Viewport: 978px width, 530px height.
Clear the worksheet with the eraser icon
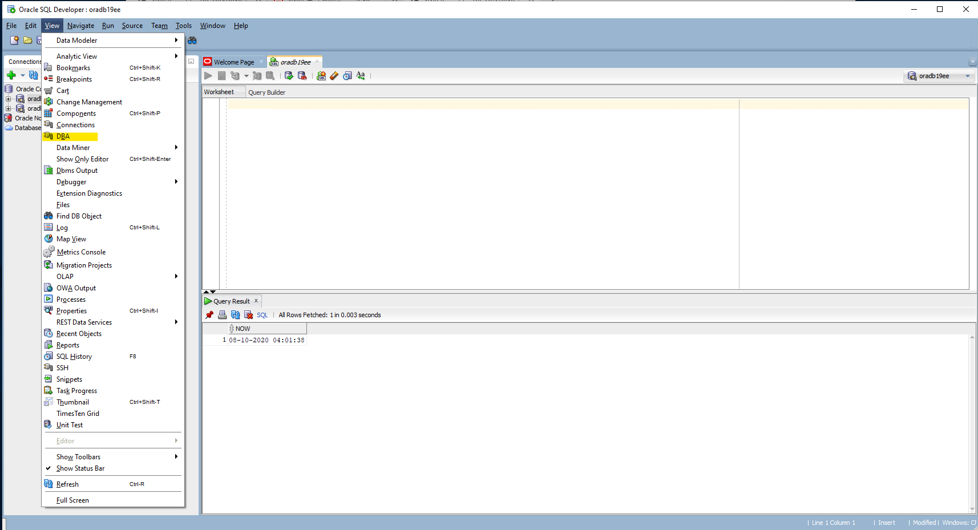click(x=334, y=76)
